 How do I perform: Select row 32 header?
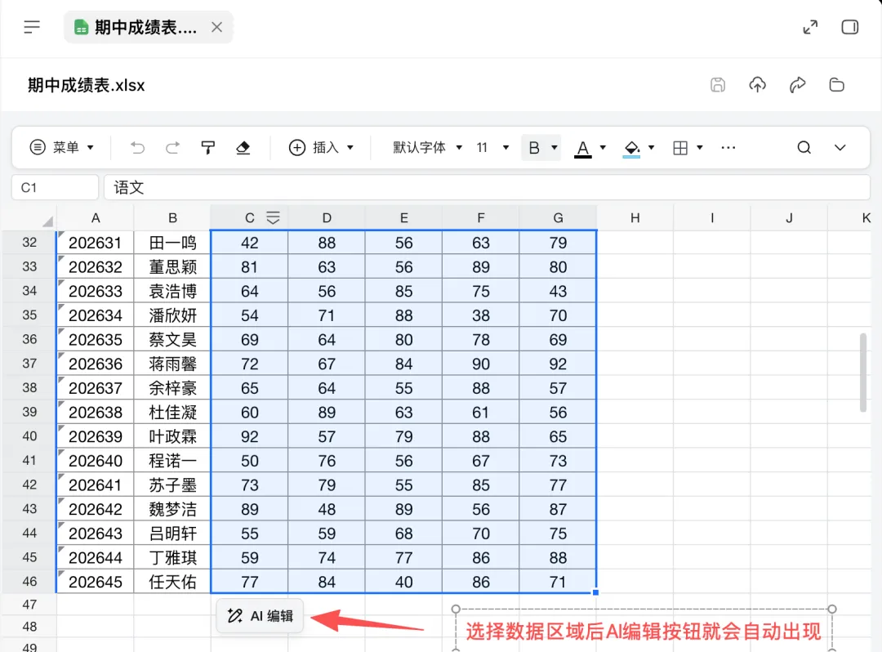(29, 243)
